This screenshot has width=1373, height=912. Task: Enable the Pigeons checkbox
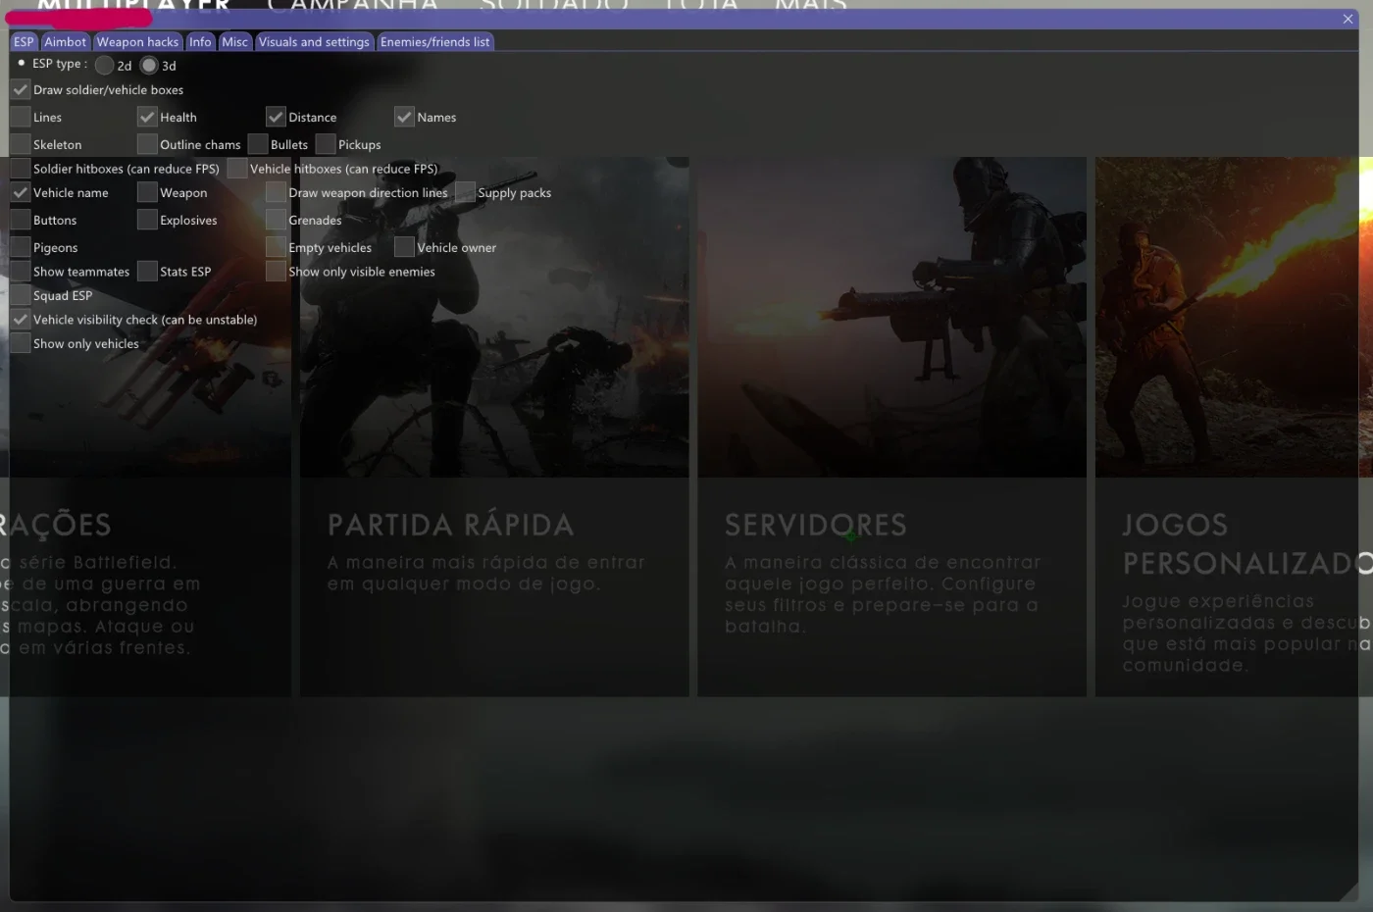click(21, 247)
